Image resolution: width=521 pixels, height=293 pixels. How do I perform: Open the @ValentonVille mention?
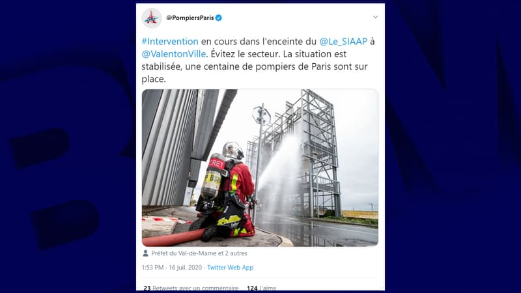pyautogui.click(x=174, y=54)
